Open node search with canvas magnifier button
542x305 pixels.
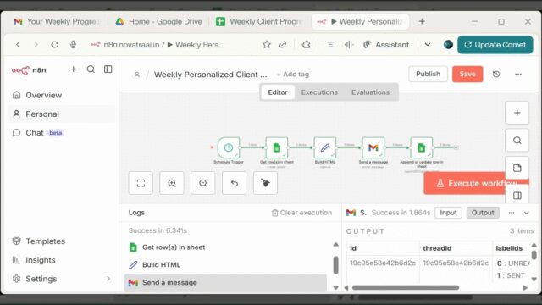[517, 141]
